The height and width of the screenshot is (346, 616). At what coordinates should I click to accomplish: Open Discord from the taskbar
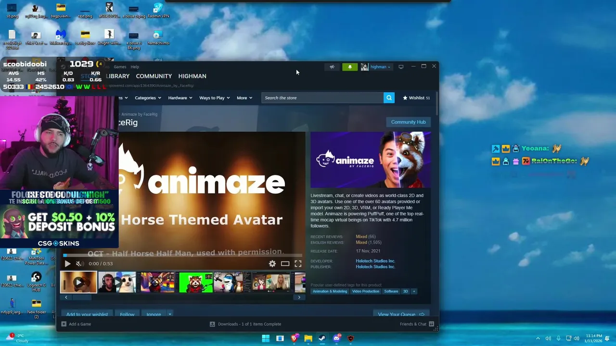(x=336, y=338)
